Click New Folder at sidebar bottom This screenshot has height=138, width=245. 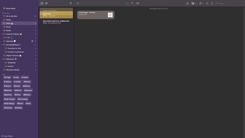click(7, 136)
